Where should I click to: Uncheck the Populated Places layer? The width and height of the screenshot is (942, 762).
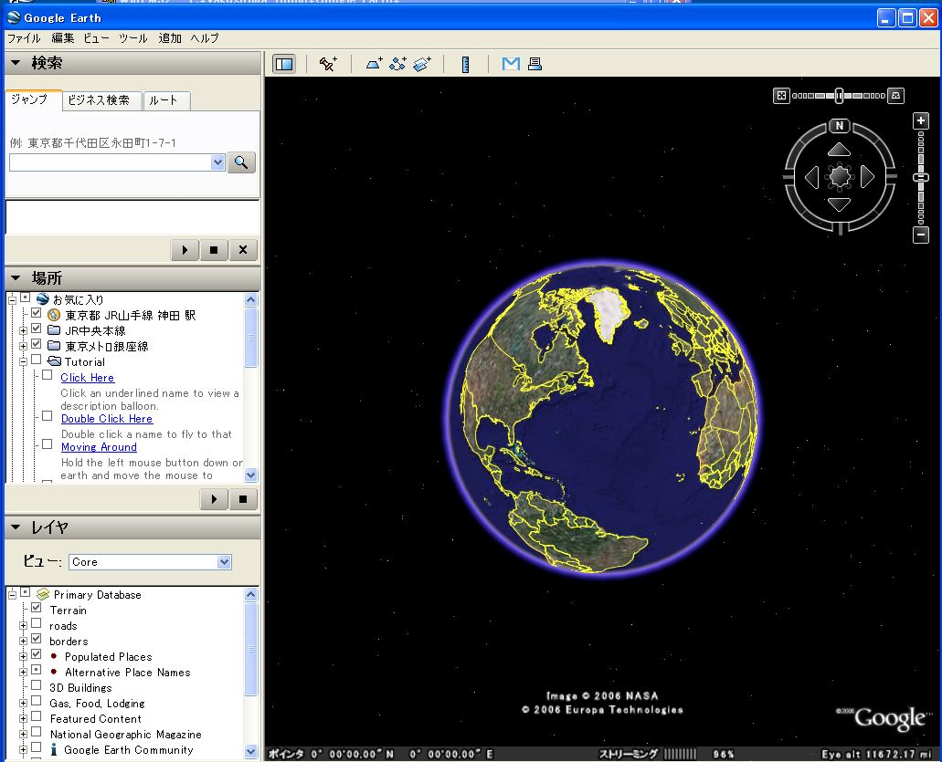(x=36, y=654)
